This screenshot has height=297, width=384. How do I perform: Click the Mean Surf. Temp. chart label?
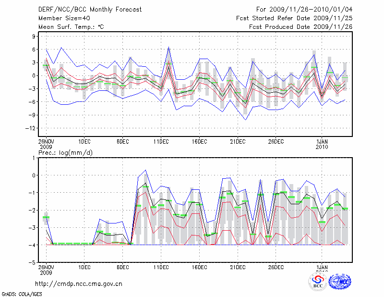click(71, 27)
